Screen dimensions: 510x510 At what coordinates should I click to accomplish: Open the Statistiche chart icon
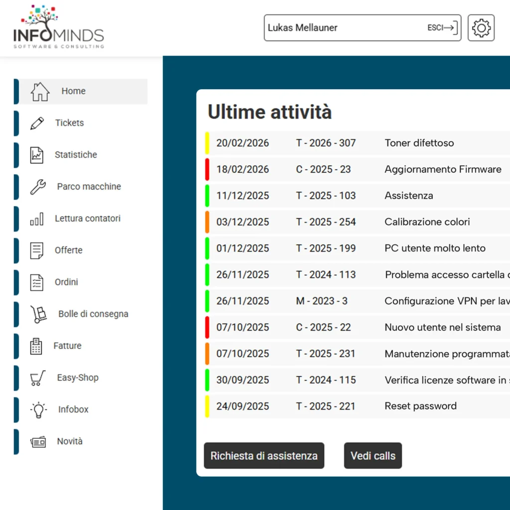tap(37, 155)
